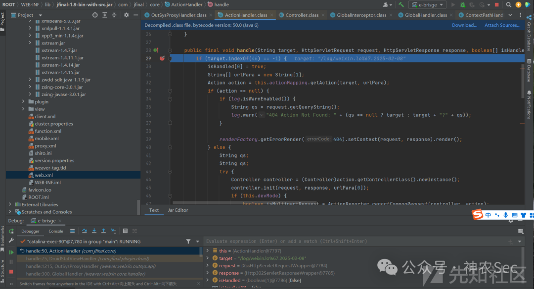Screen dimensions: 534x289
Task: Switch to the Console tab
Action: click(x=55, y=231)
